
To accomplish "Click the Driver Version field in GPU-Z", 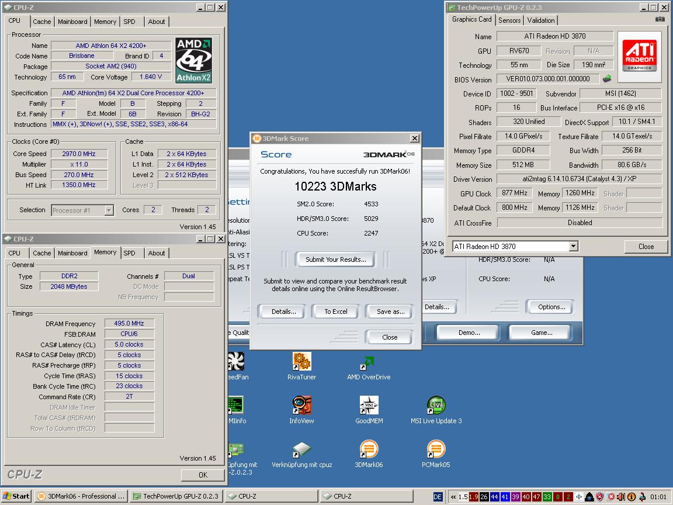I will point(579,179).
